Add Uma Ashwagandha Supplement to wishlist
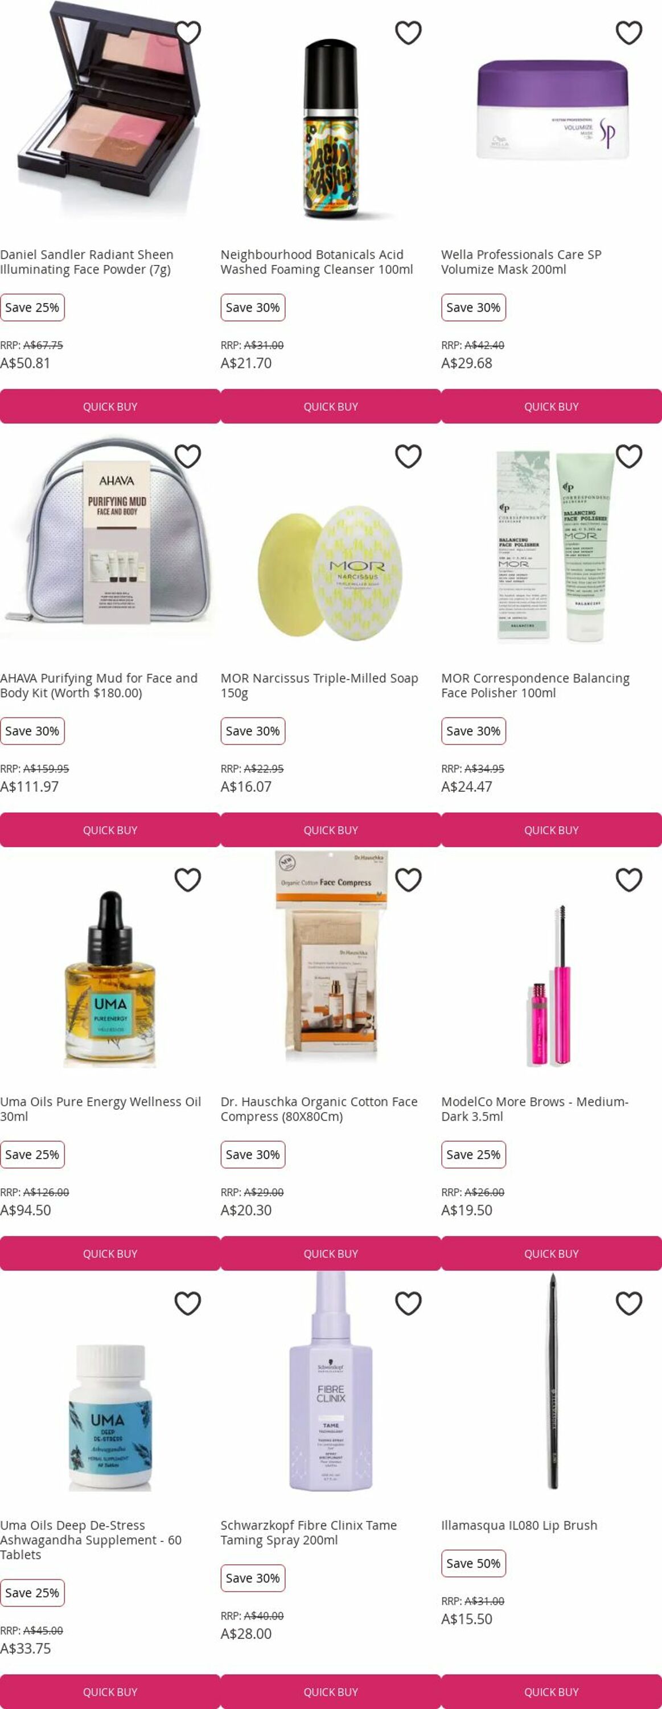Image resolution: width=662 pixels, height=1709 pixels. pyautogui.click(x=187, y=1303)
